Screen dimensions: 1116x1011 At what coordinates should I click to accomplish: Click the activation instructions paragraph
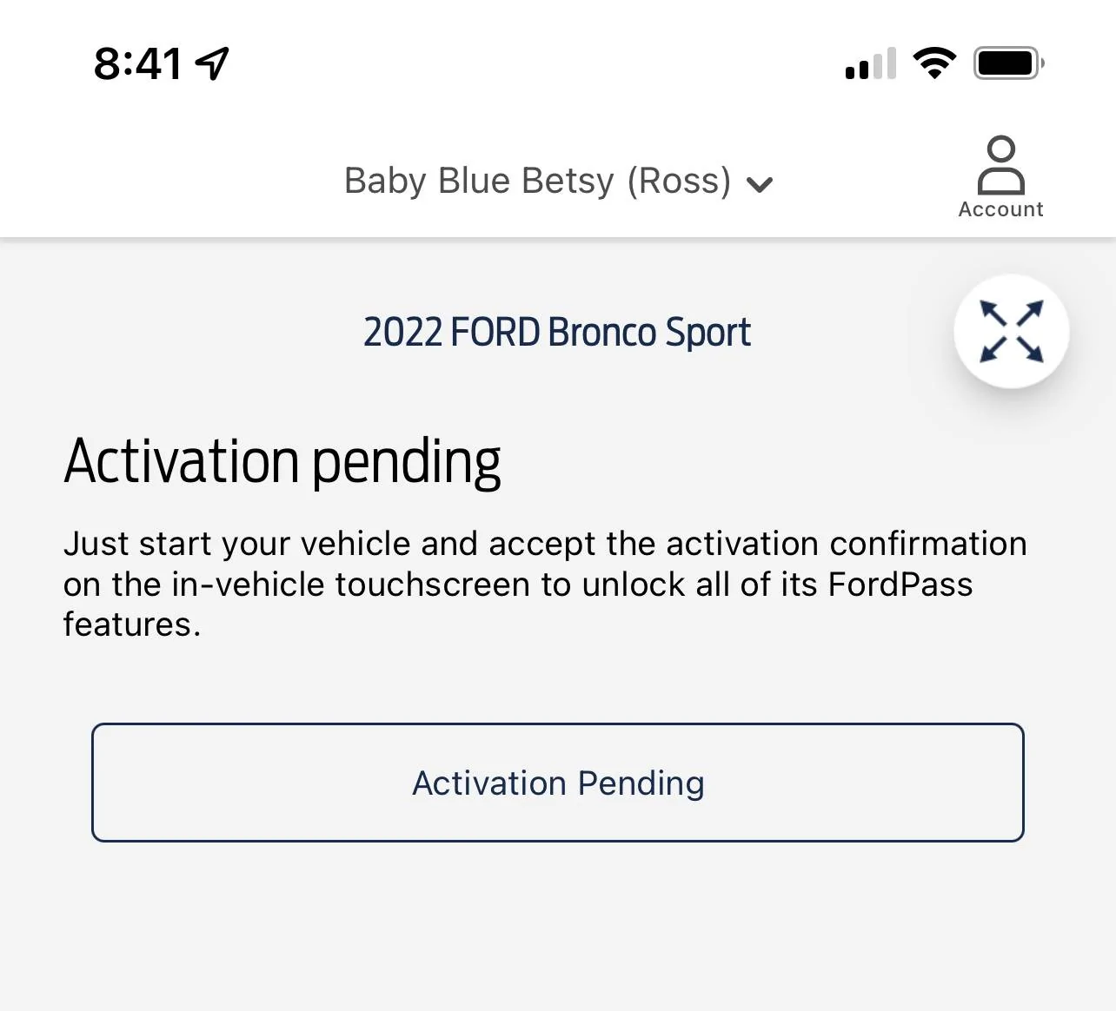tap(545, 584)
